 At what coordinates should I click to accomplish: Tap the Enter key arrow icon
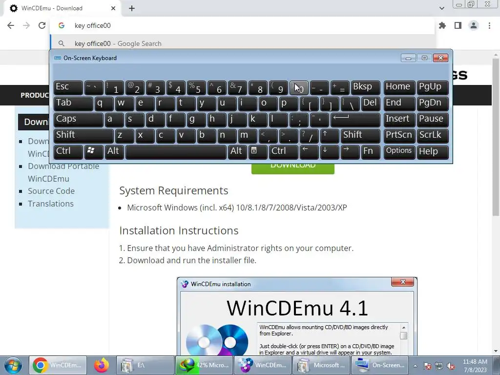coord(355,119)
